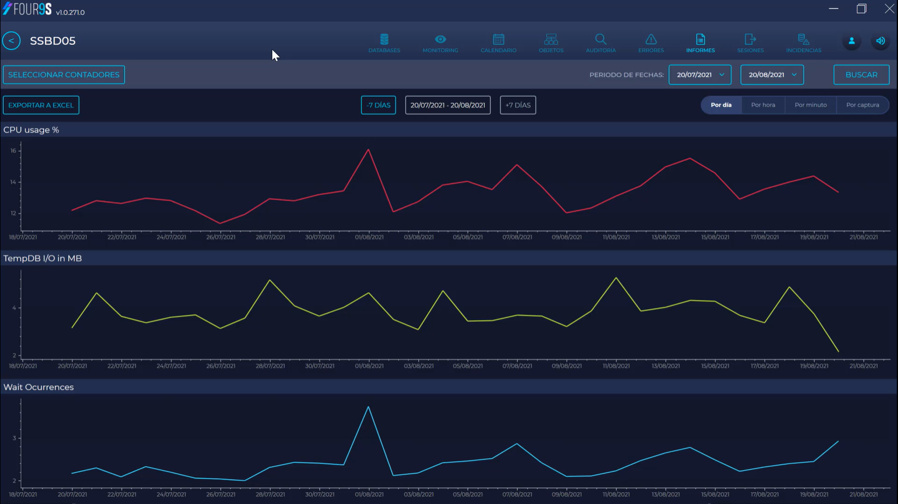The width and height of the screenshot is (898, 504).
Task: Open the Objetos section
Action: [x=551, y=43]
